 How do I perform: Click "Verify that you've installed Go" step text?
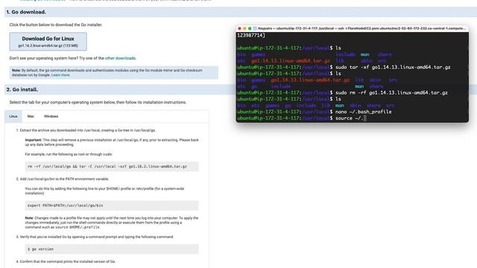(x=97, y=237)
